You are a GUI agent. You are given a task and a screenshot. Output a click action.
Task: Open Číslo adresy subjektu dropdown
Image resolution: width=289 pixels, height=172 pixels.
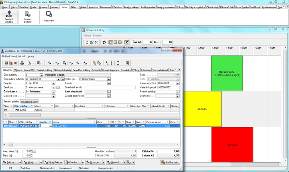(58, 79)
